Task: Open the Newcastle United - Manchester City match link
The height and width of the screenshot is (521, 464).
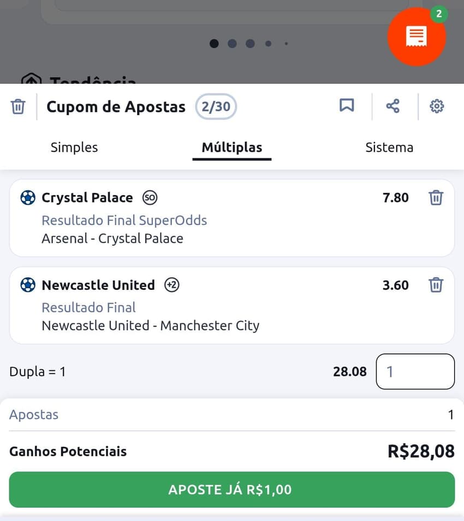Action: pos(151,325)
